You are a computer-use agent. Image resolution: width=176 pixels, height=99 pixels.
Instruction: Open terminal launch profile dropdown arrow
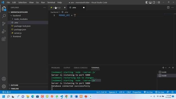[x=166, y=68]
